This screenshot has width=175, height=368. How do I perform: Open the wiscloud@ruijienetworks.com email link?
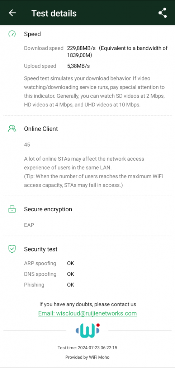click(x=87, y=313)
